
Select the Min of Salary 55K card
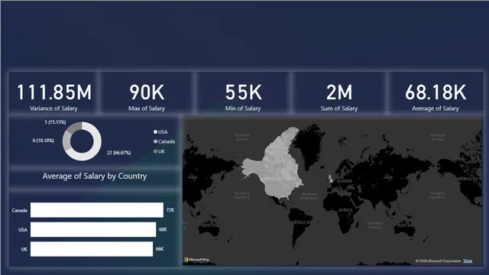click(x=243, y=93)
